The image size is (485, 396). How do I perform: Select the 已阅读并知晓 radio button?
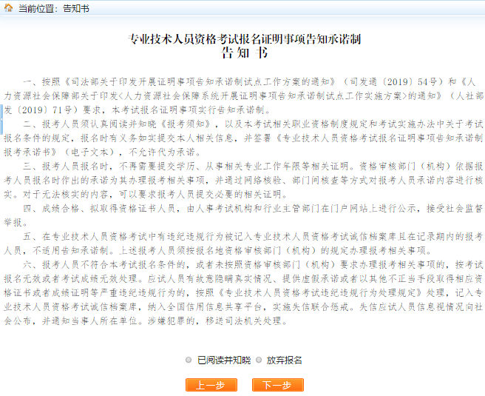pos(189,360)
